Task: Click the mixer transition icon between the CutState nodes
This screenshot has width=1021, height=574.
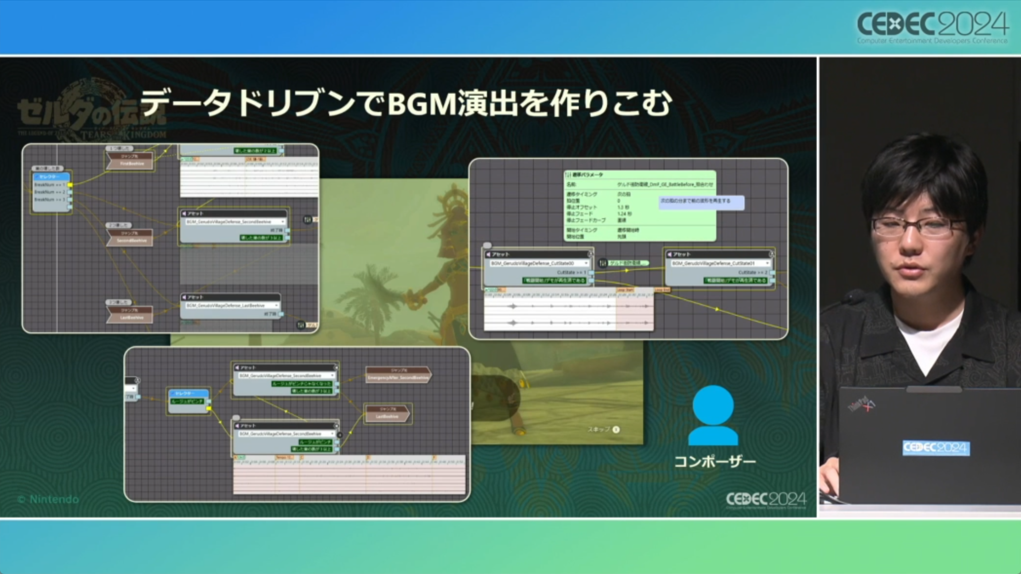Action: tap(603, 263)
